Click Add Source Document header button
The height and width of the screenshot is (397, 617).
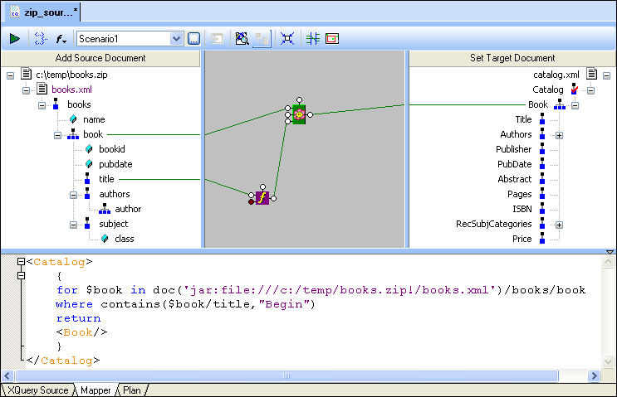click(x=100, y=58)
